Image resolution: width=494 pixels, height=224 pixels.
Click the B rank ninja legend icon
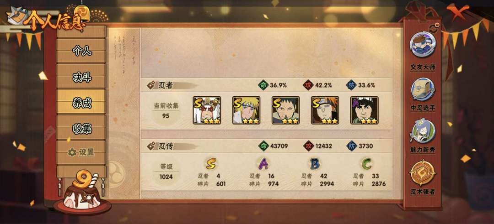pos(314,164)
